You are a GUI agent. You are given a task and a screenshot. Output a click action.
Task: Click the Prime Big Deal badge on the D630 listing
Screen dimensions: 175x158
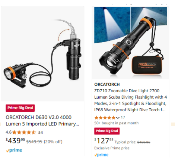[20, 108]
